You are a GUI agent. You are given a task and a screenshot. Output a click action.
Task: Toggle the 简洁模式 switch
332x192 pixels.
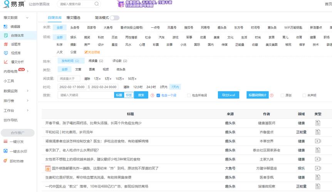(x=114, y=18)
